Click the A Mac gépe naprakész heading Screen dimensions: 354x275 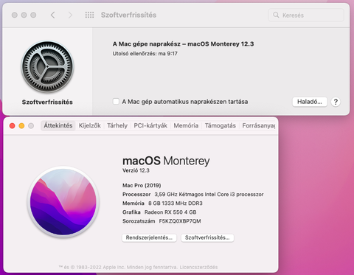183,44
